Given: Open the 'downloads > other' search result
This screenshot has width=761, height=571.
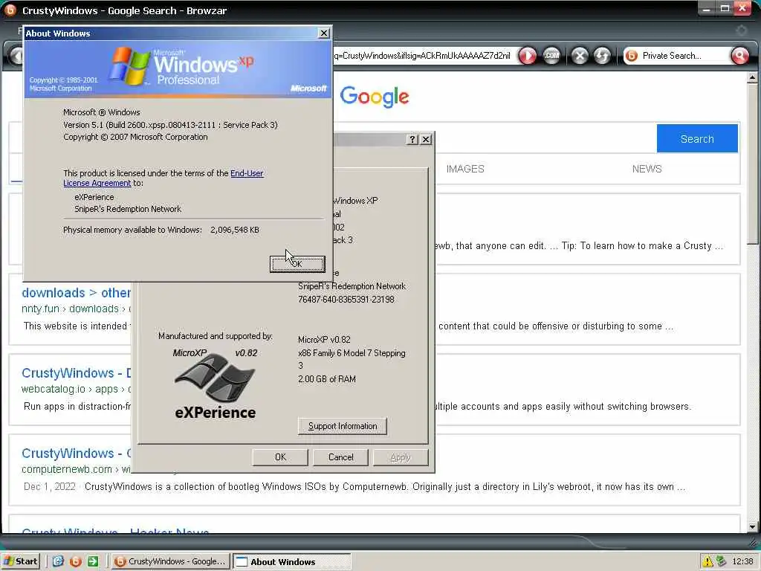Looking at the screenshot, I should [76, 293].
